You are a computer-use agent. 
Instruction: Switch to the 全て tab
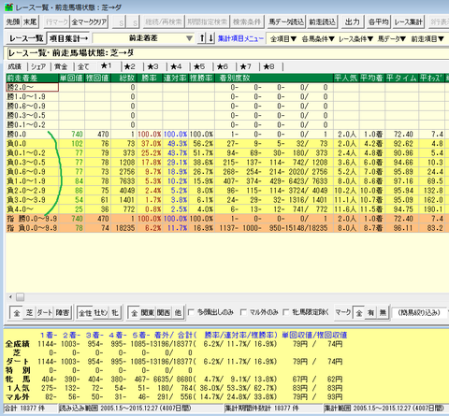point(83,66)
